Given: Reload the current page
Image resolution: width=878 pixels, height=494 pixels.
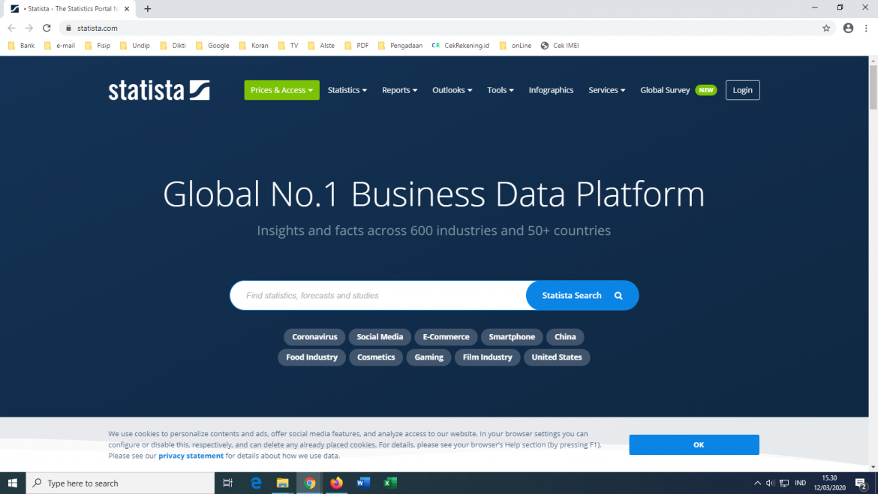Looking at the screenshot, I should point(47,27).
